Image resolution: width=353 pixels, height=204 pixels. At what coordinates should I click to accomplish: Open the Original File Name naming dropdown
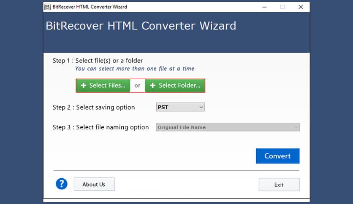(x=228, y=127)
